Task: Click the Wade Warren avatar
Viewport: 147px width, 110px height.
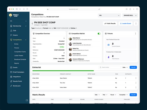Action: 70,39
